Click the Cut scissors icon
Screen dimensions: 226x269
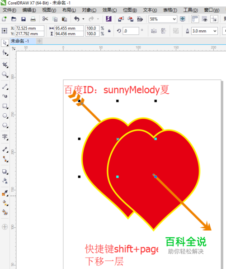(45, 19)
